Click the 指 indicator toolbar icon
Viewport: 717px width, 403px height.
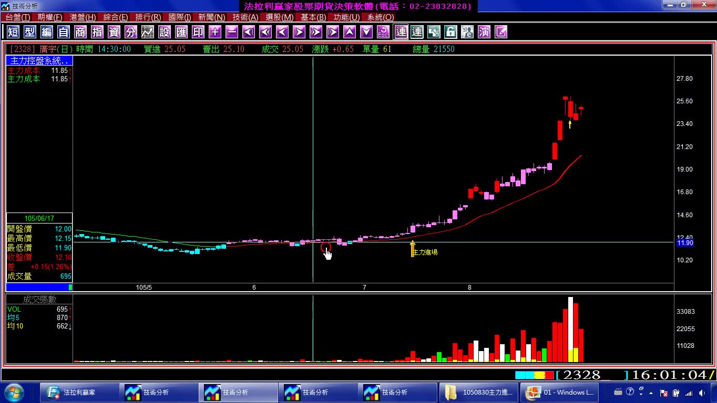97,32
